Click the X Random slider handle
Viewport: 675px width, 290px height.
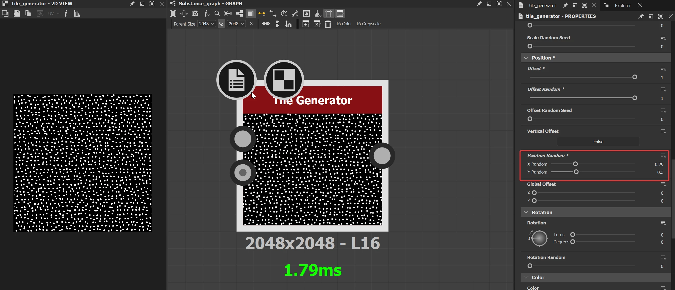(575, 164)
